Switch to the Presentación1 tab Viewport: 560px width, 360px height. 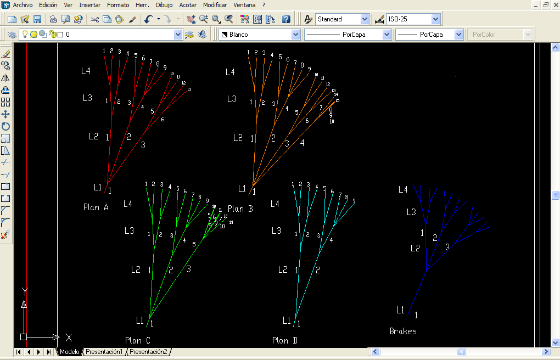[104, 352]
